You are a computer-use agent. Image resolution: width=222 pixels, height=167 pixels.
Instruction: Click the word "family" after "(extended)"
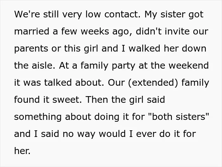pyautogui.click(x=195, y=83)
